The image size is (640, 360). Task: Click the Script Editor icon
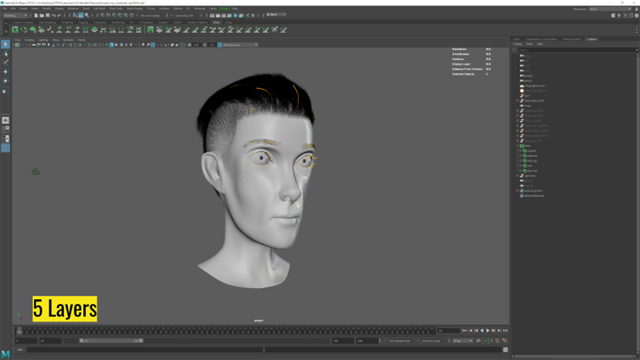click(x=505, y=349)
